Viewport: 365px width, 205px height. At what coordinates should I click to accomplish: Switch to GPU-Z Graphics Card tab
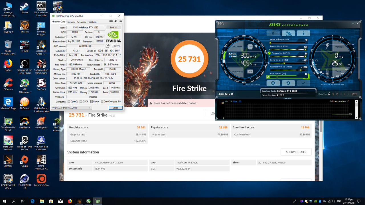tap(59, 22)
